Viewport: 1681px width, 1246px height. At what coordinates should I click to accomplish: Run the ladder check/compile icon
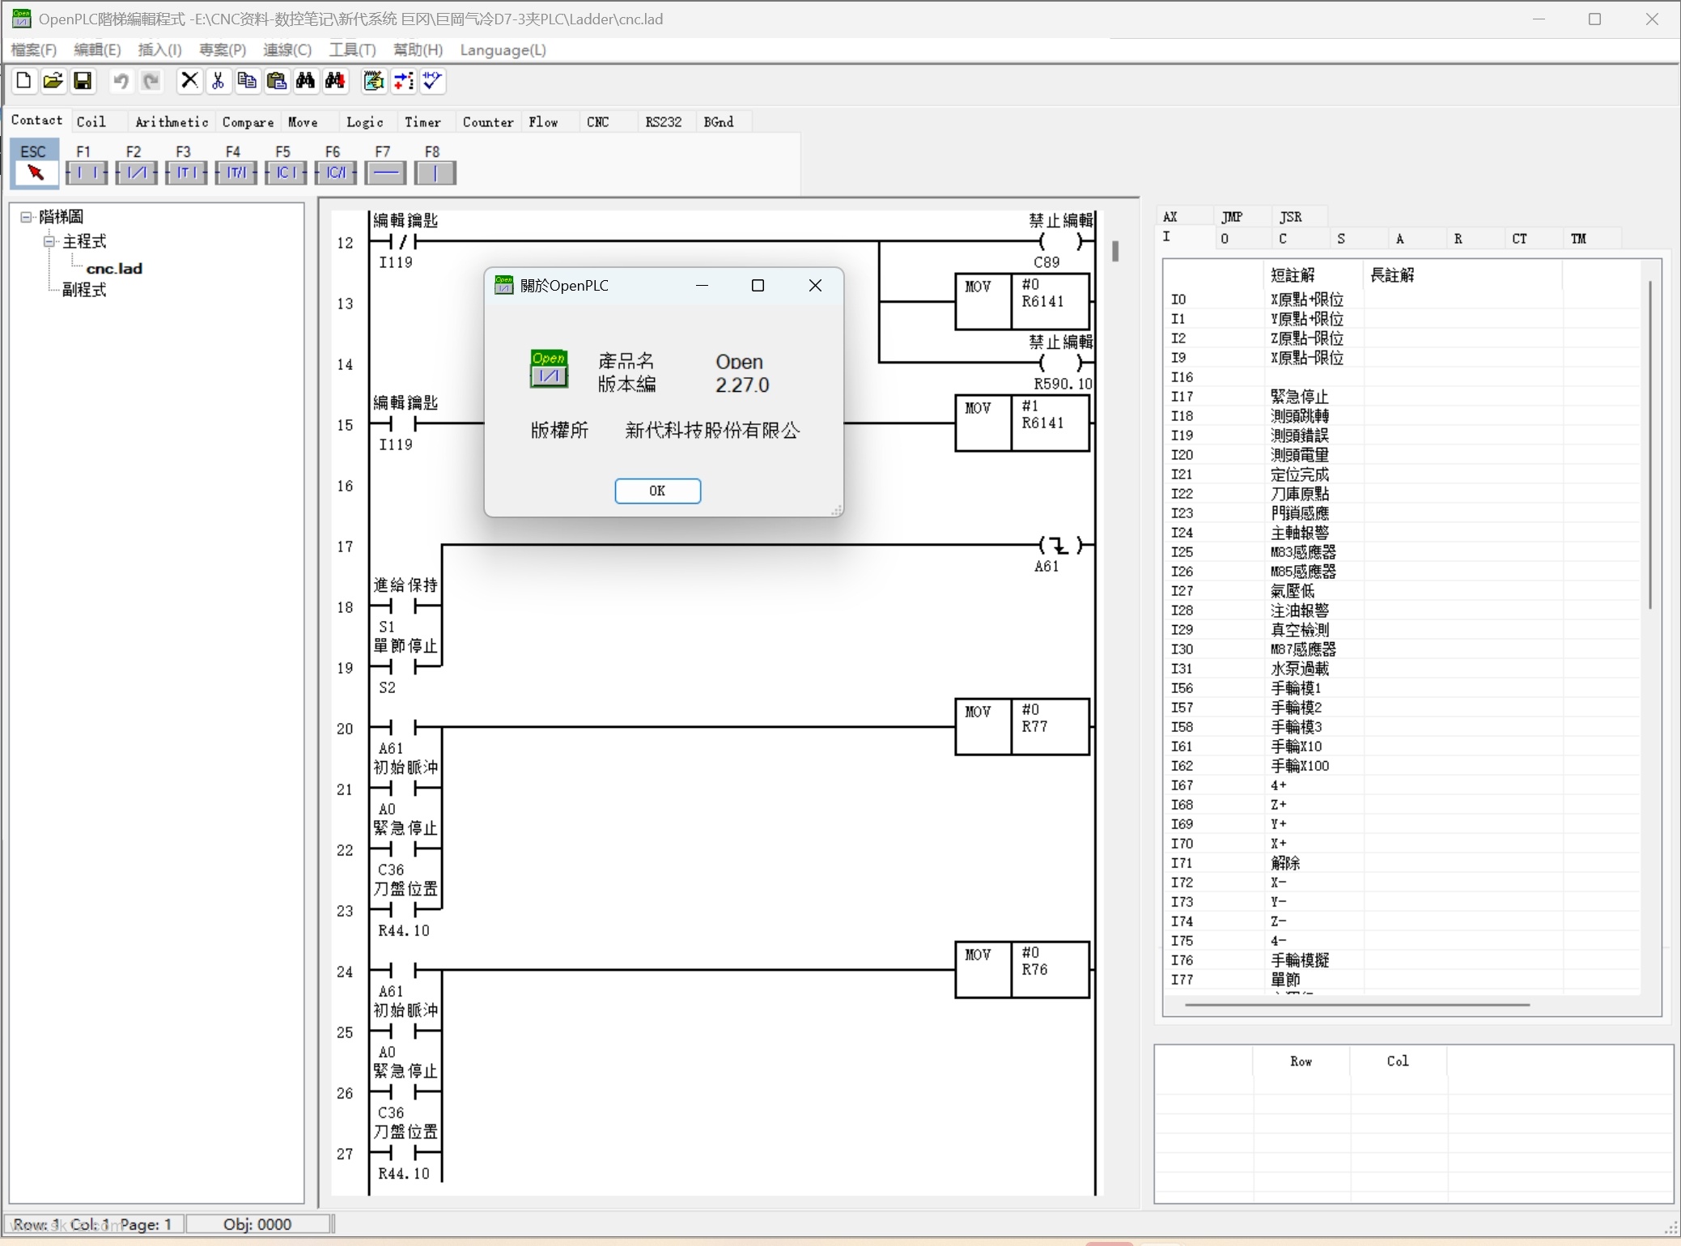click(432, 81)
